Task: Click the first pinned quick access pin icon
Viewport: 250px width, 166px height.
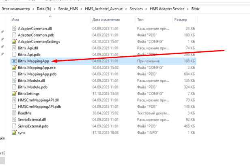Action: [2, 32]
